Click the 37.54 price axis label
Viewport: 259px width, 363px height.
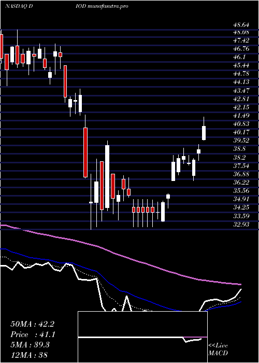coord(241,166)
